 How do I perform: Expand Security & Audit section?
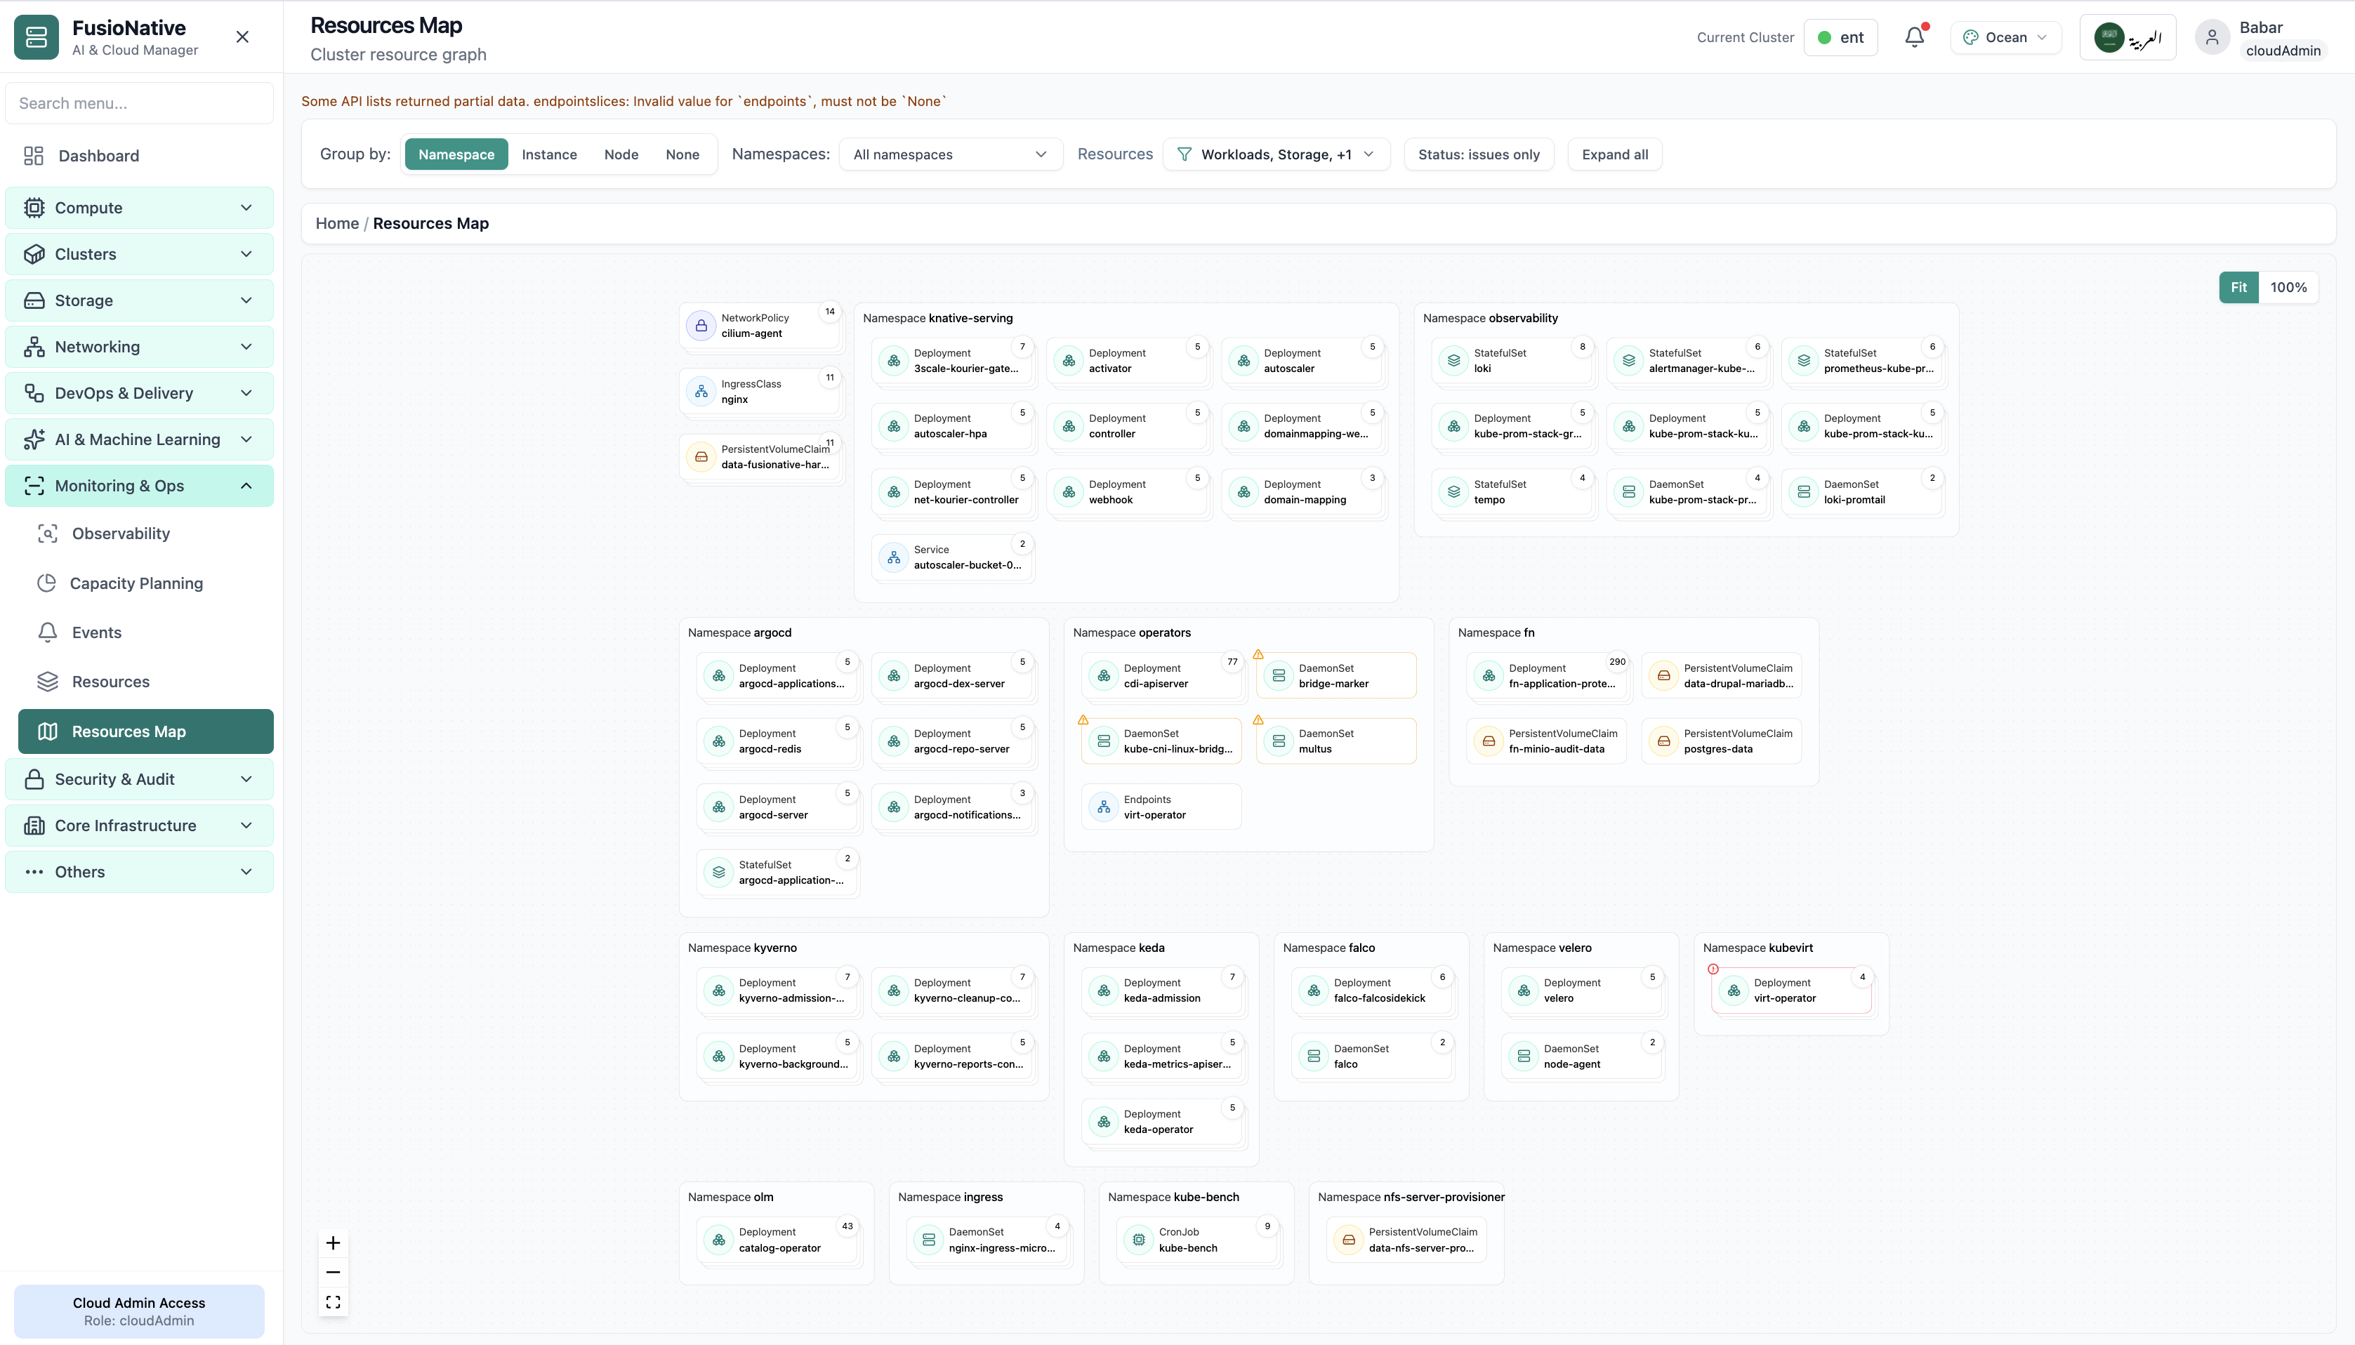coord(140,778)
